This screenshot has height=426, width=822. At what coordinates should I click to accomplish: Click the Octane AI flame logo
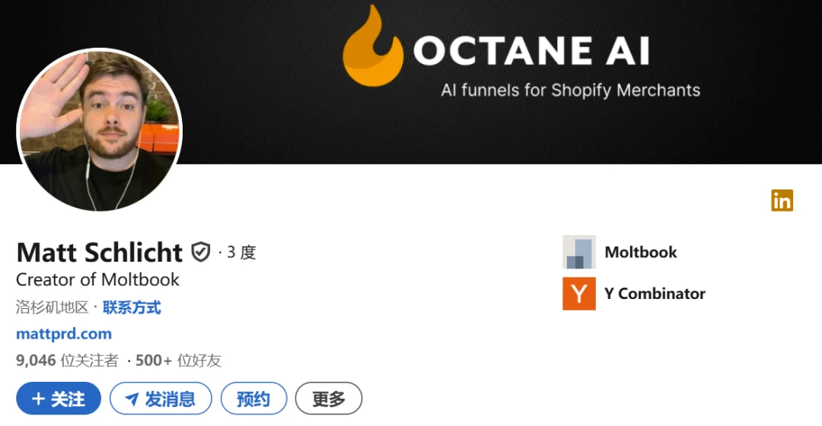[372, 47]
